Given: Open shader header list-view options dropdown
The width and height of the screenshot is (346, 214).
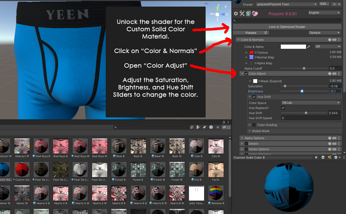Looking at the screenshot, I should click(336, 4).
